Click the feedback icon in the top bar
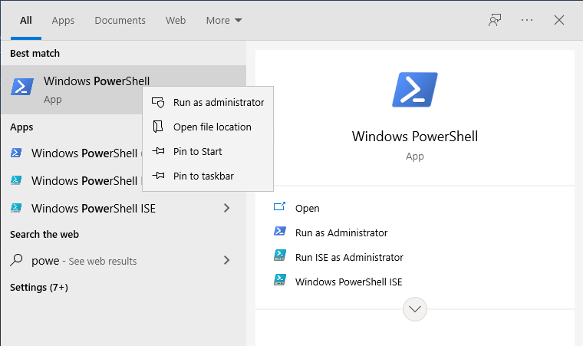 coord(495,20)
